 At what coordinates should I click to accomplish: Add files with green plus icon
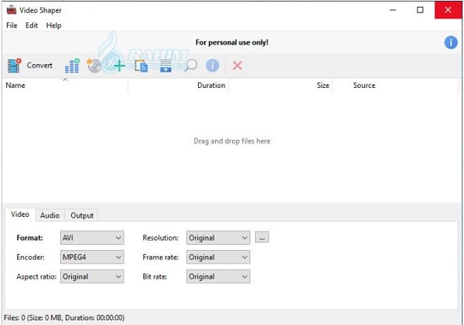119,66
